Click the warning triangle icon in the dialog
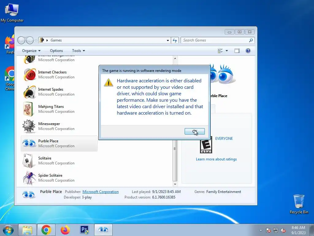Viewport: 314px width, 236px height. [x=109, y=82]
